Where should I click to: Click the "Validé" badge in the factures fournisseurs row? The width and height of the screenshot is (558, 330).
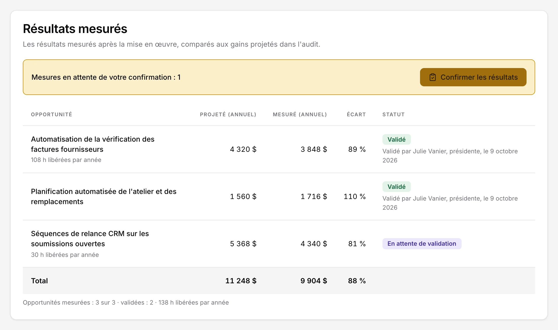396,139
